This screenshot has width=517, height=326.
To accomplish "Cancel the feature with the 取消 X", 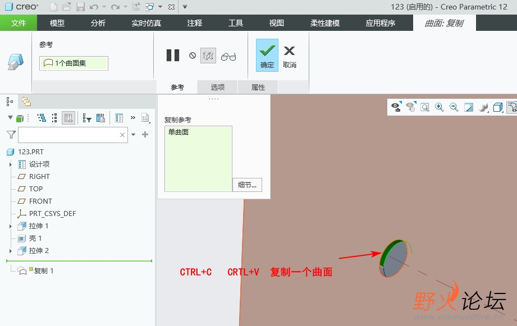I will (290, 57).
